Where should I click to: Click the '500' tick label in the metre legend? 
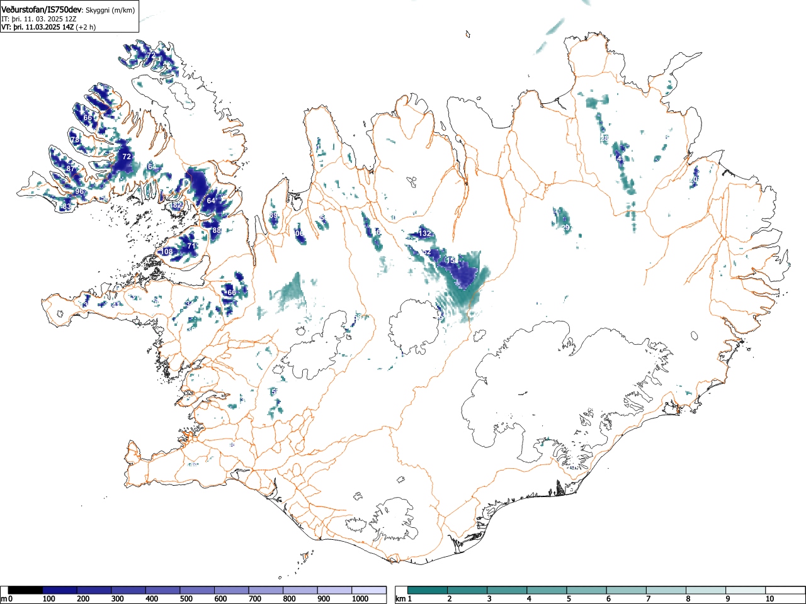tap(186, 599)
